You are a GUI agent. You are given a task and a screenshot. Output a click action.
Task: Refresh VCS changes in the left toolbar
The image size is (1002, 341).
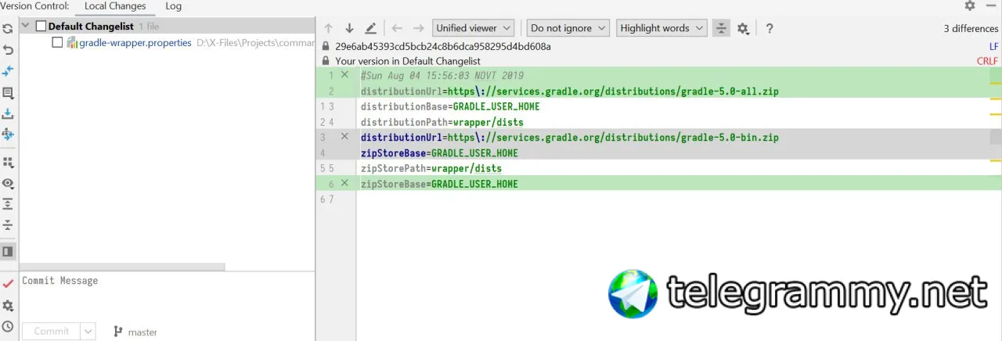tap(8, 29)
